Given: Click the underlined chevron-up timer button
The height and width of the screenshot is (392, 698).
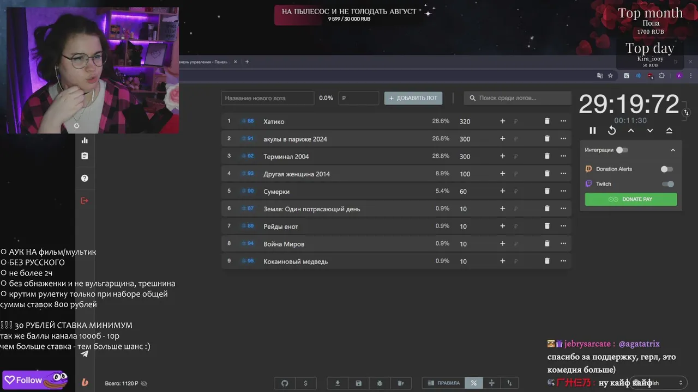Looking at the screenshot, I should click(669, 131).
